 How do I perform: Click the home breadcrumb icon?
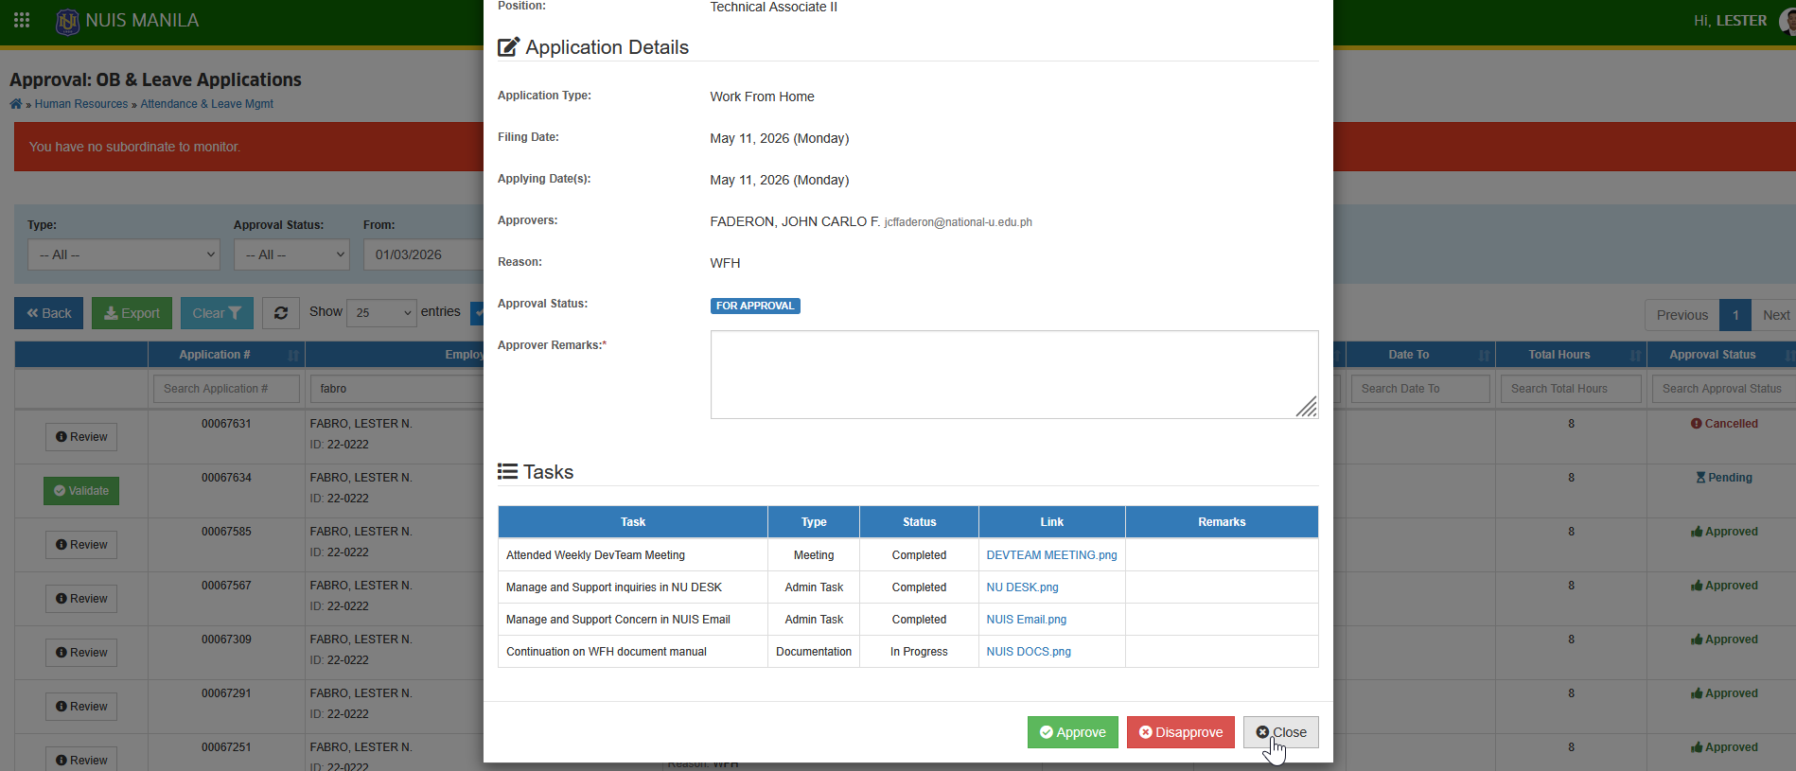pos(16,104)
